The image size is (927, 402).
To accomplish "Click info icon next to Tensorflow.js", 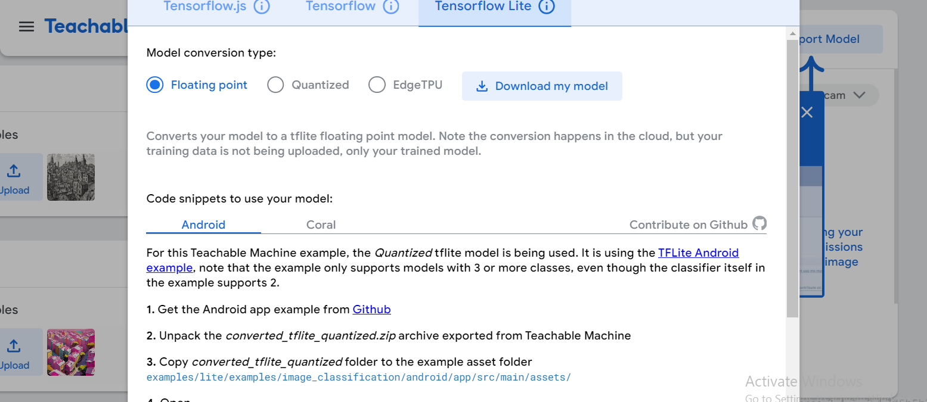I will 262,7.
